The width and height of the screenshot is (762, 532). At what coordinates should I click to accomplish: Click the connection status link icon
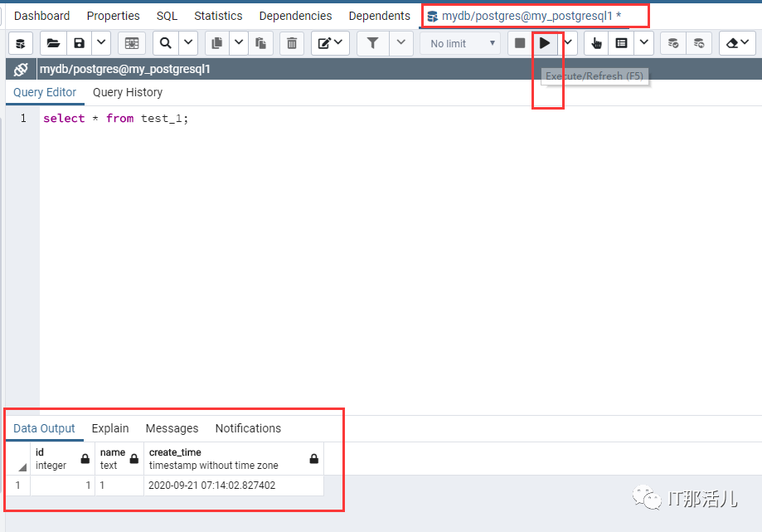(x=21, y=70)
